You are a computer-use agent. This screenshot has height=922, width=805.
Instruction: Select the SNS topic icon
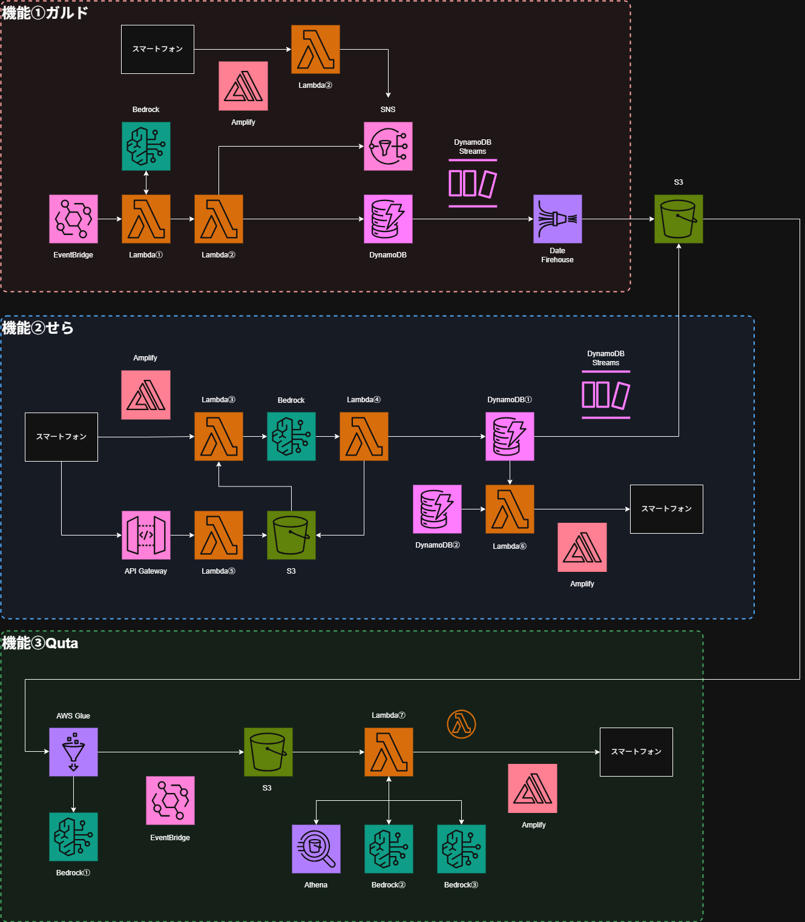point(388,147)
